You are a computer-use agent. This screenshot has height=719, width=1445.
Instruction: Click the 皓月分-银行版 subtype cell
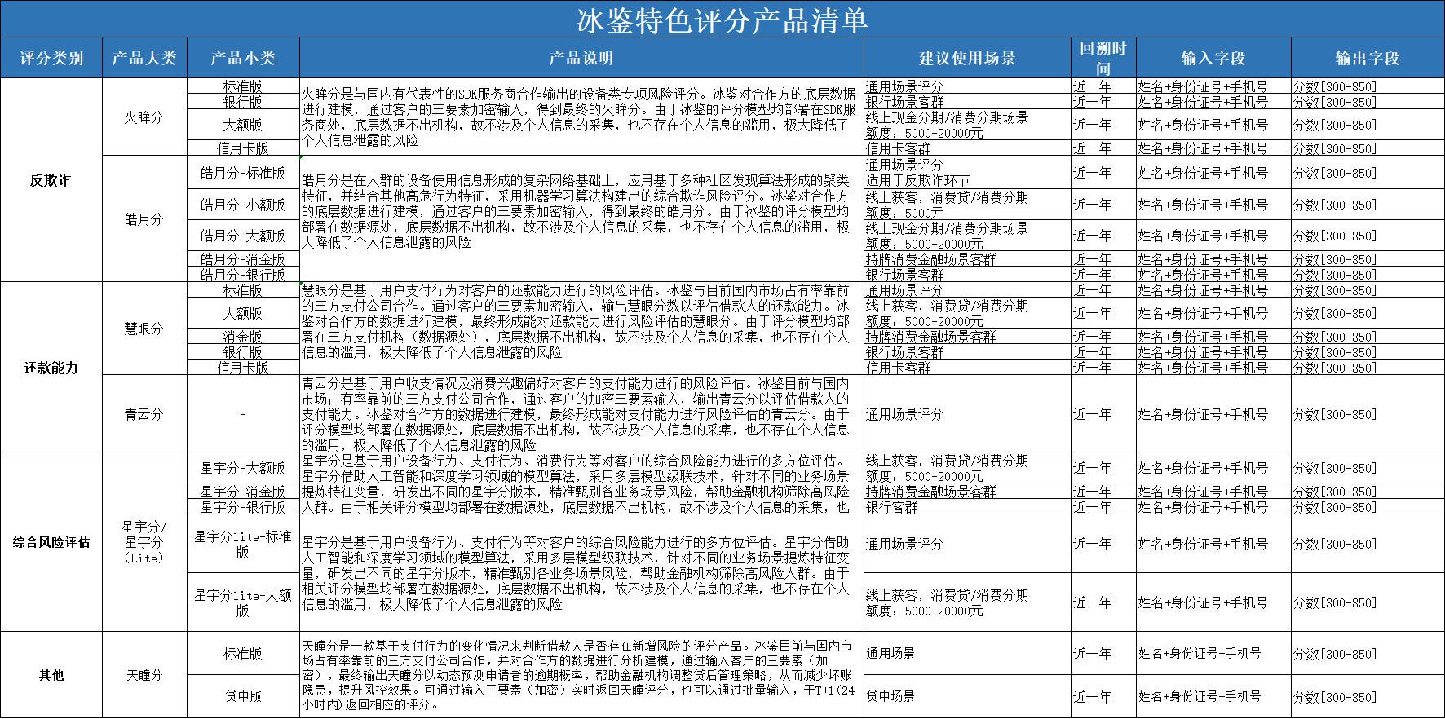click(243, 275)
